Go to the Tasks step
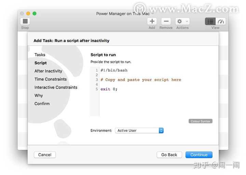 click(x=40, y=55)
